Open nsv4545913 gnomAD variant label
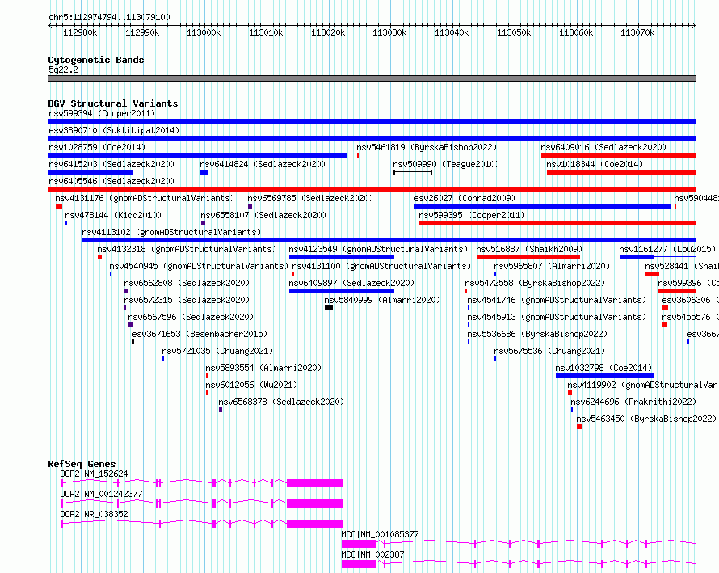719x573 pixels. (557, 317)
